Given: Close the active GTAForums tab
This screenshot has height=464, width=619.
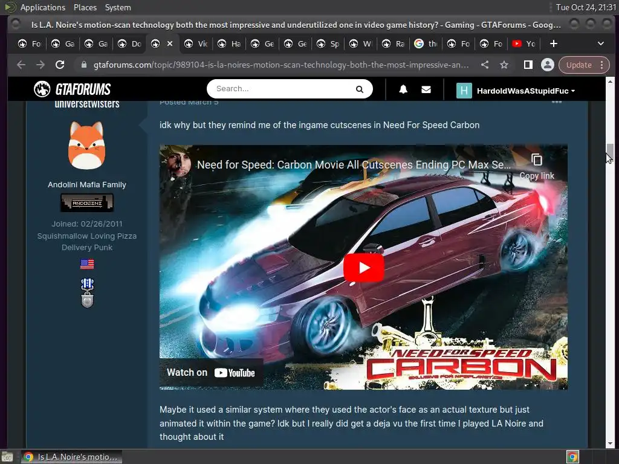Looking at the screenshot, I should [x=170, y=43].
